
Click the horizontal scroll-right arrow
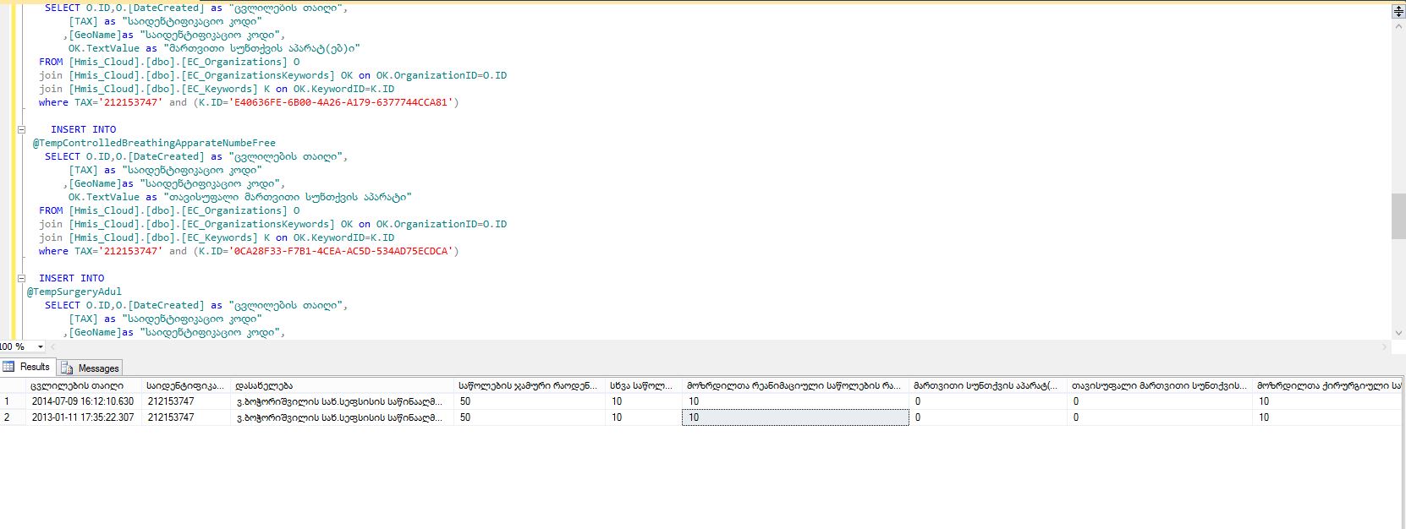[x=1385, y=346]
